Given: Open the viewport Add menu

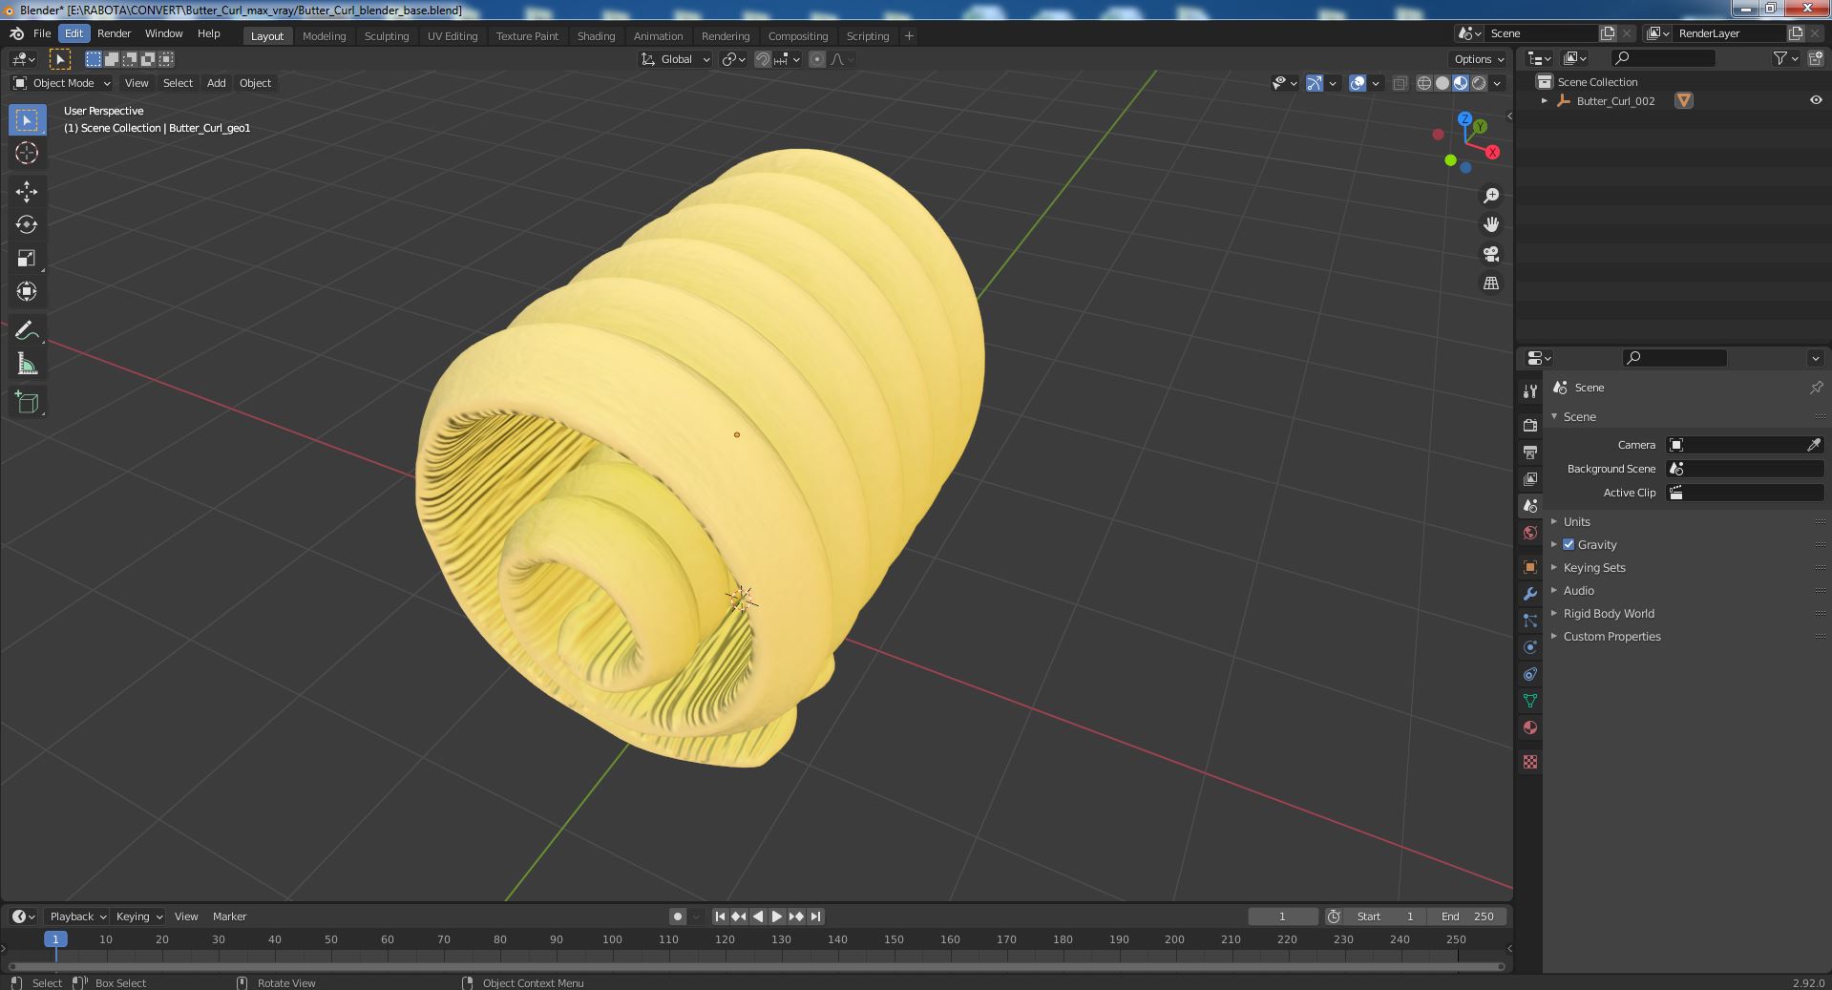Looking at the screenshot, I should tap(217, 83).
